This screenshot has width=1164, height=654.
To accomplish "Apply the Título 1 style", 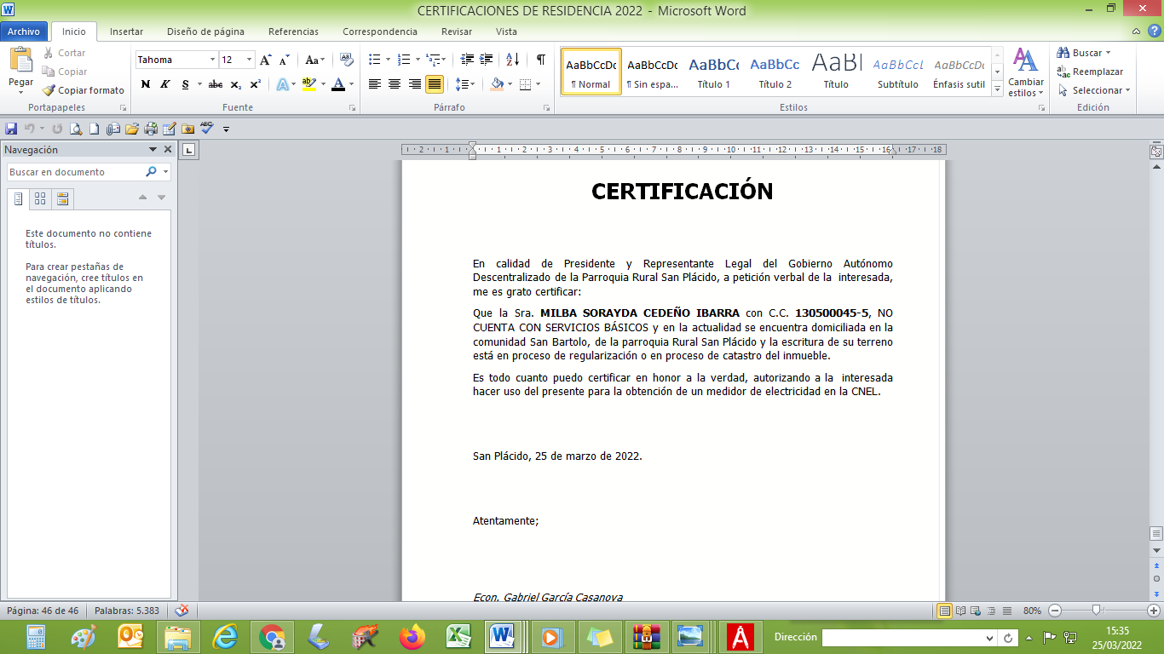I will pyautogui.click(x=713, y=72).
